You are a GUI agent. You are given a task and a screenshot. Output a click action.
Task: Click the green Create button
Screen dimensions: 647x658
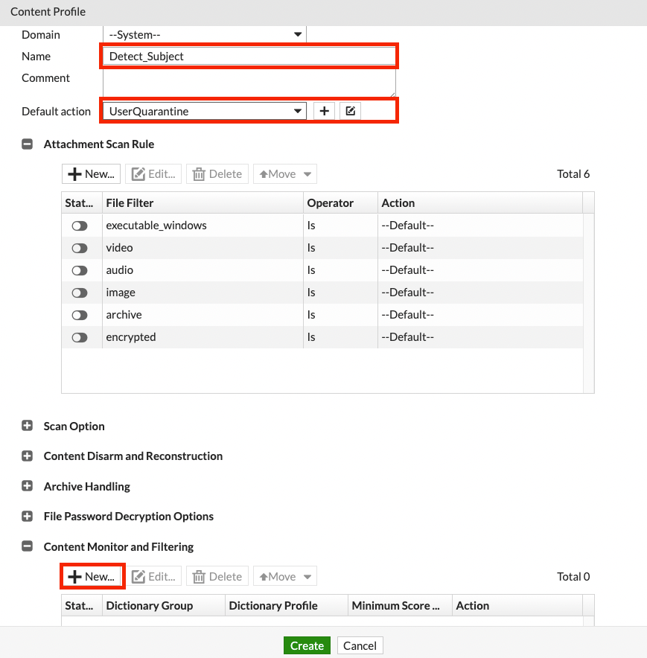pos(307,645)
